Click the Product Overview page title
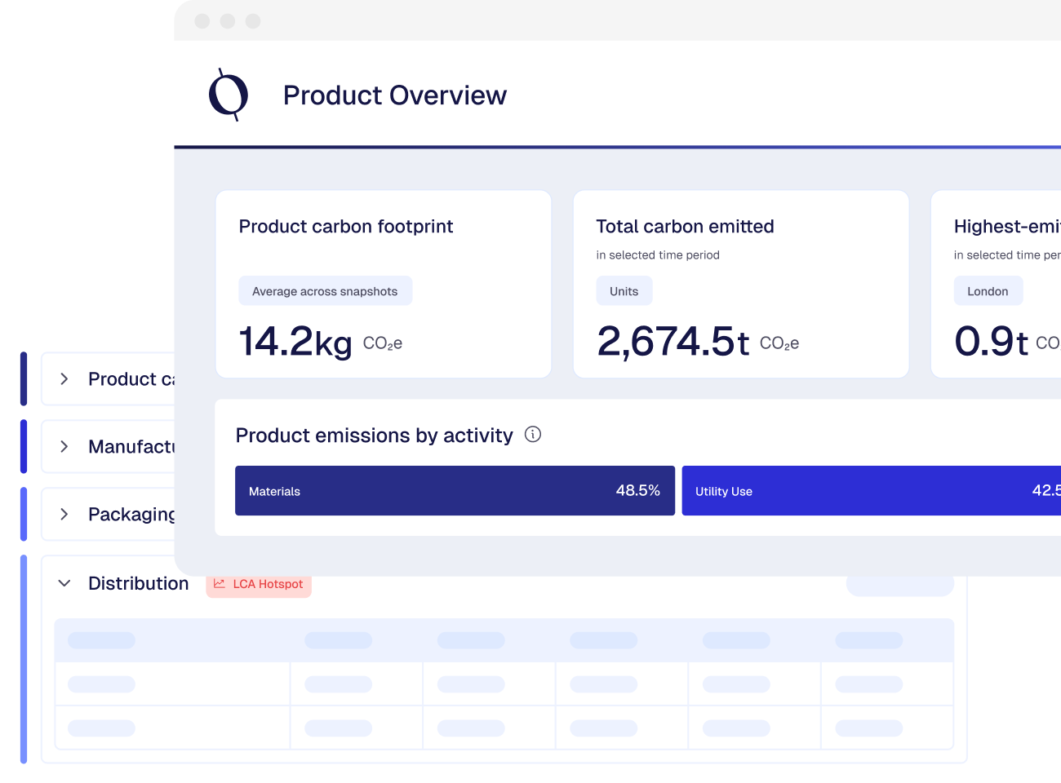Screen dimensions: 1061x783 click(394, 95)
